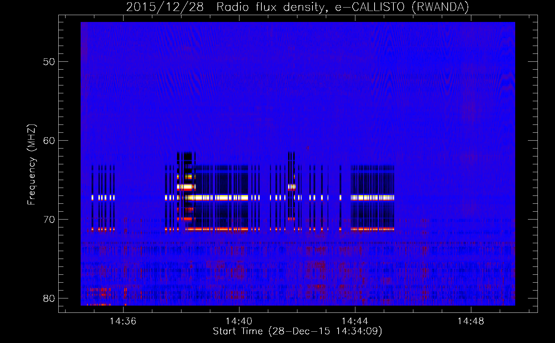Click the 14:36 time tick label
This screenshot has width=555, height=343.
click(123, 321)
